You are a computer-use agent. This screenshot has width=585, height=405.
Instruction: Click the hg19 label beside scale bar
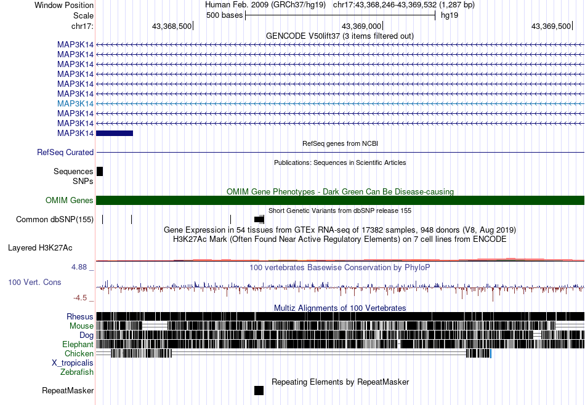(450, 15)
